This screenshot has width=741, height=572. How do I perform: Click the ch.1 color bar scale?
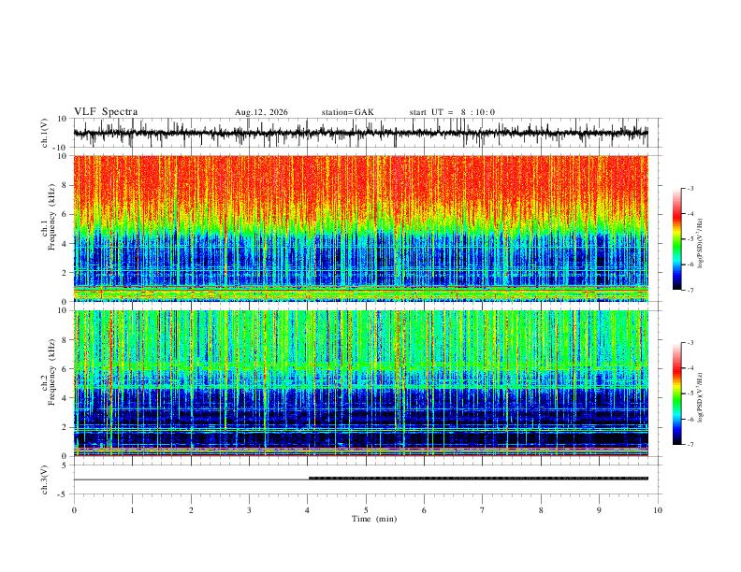tap(677, 239)
